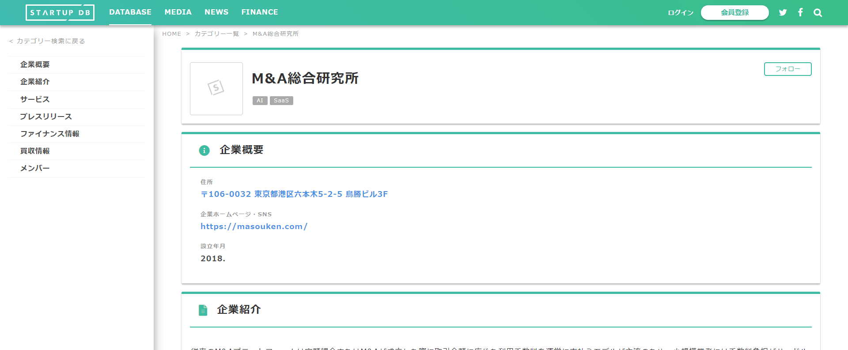Select 買収情報 in the sidebar

pyautogui.click(x=77, y=151)
